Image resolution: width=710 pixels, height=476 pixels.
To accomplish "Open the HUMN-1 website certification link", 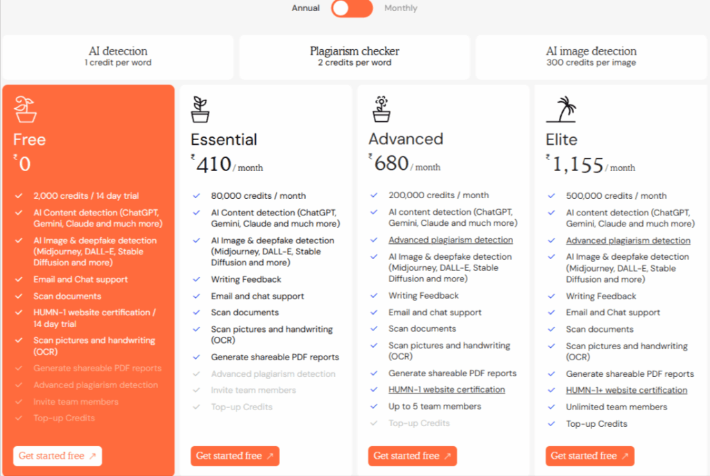I will (x=447, y=390).
